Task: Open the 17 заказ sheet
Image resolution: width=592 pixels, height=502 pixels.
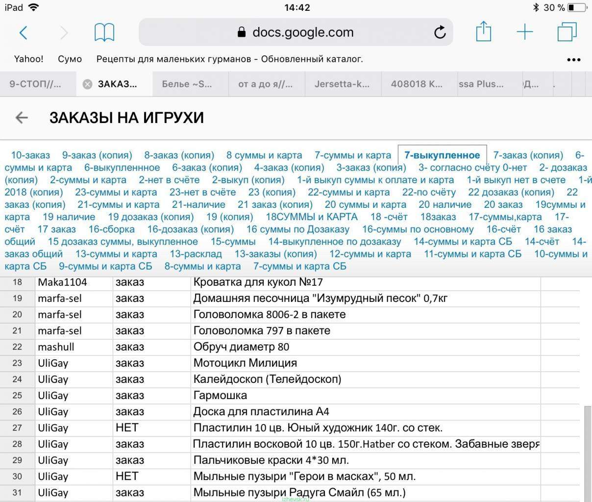Action: tap(57, 229)
